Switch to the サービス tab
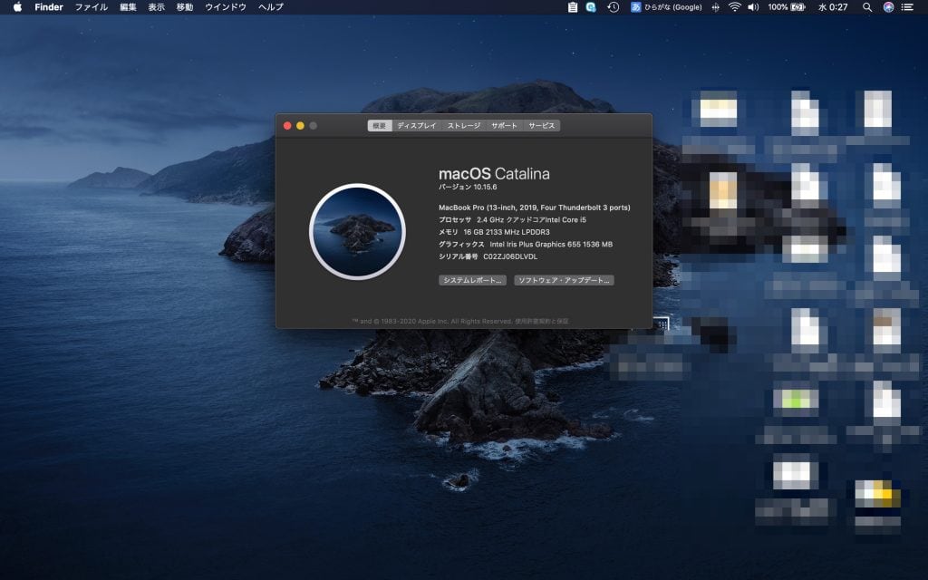928x580 pixels. [542, 125]
